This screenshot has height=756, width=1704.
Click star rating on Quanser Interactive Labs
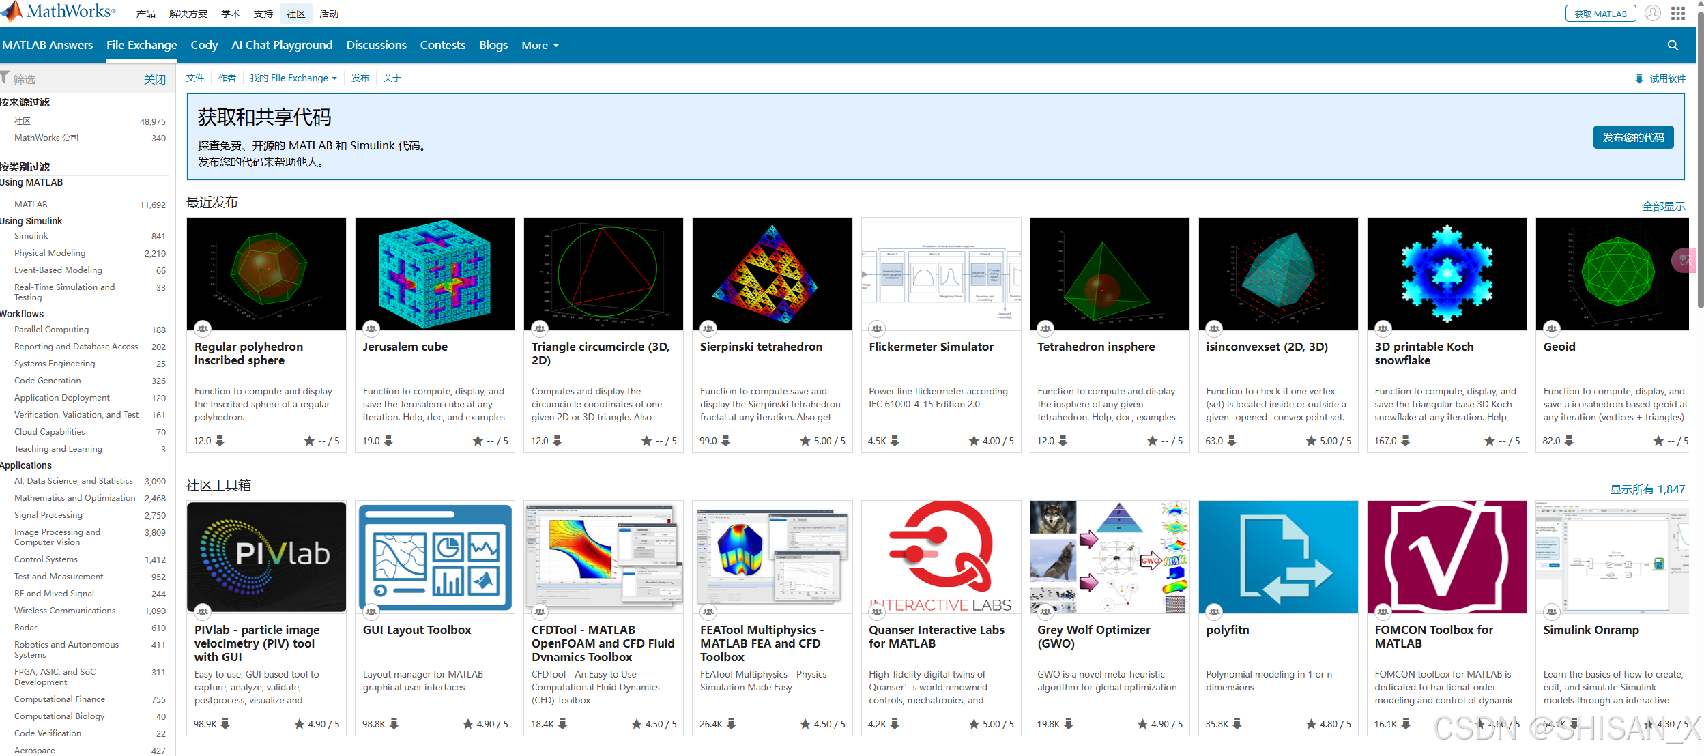(991, 724)
